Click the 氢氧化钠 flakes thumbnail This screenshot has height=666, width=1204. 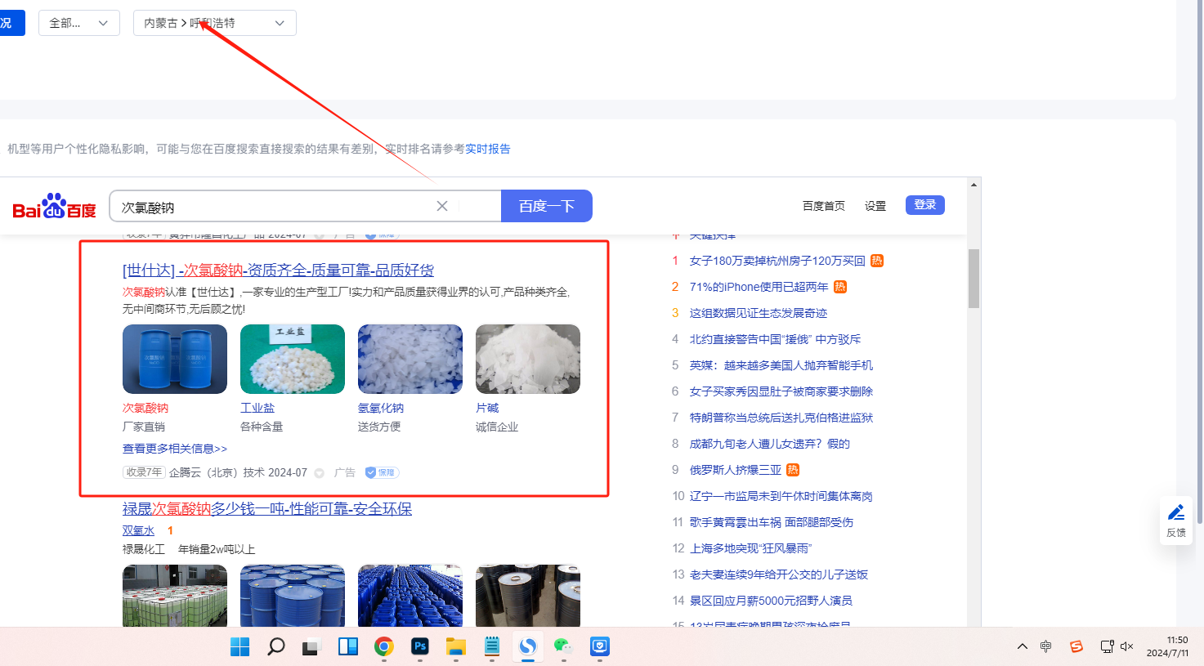410,359
